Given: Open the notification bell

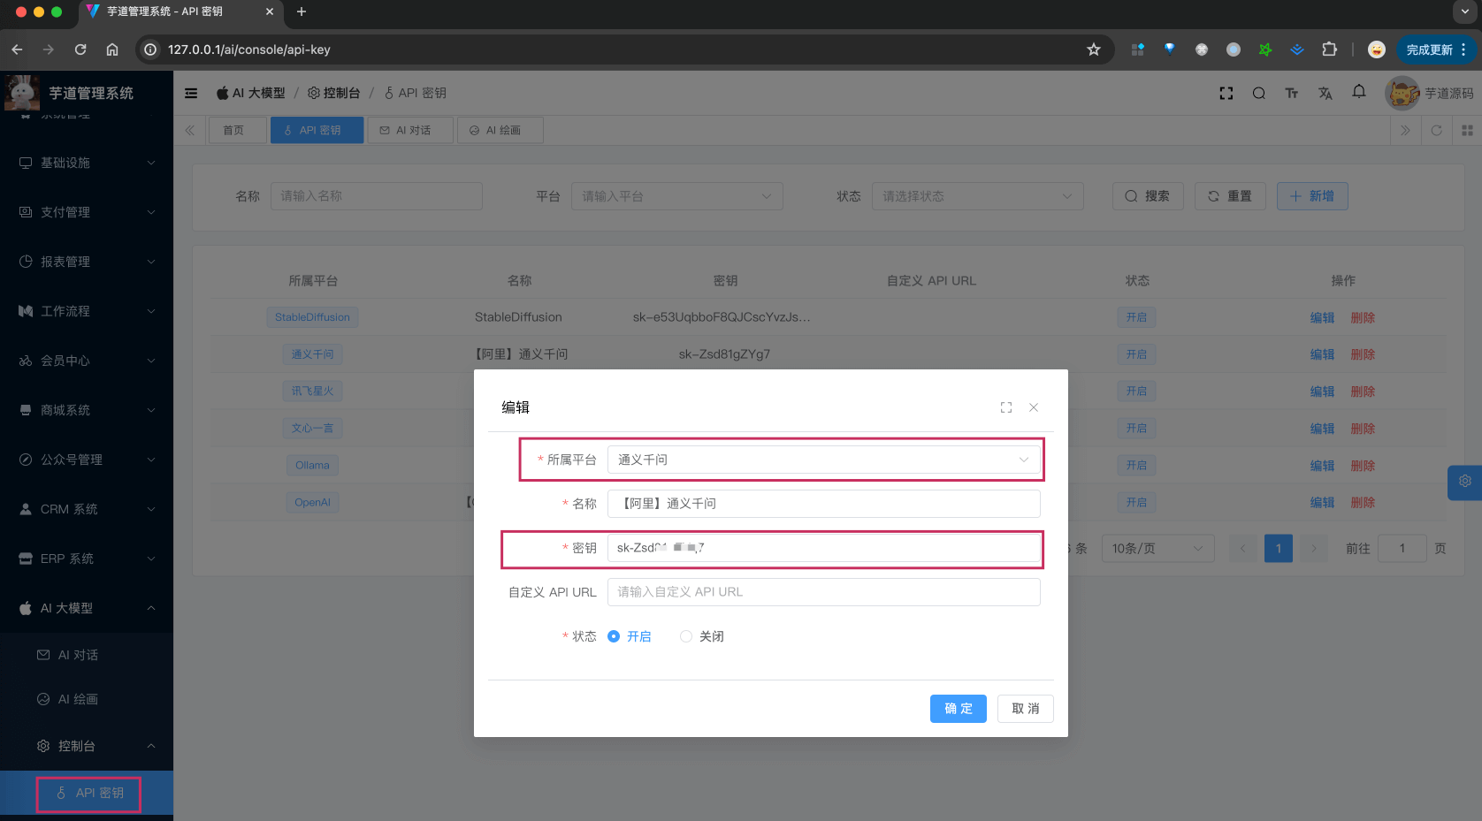Looking at the screenshot, I should pyautogui.click(x=1358, y=92).
